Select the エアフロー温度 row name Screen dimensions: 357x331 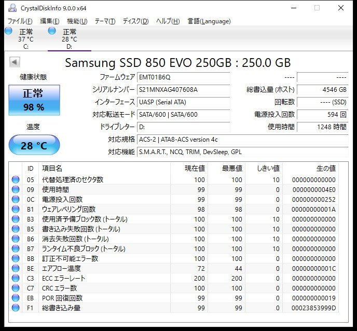pos(61,268)
